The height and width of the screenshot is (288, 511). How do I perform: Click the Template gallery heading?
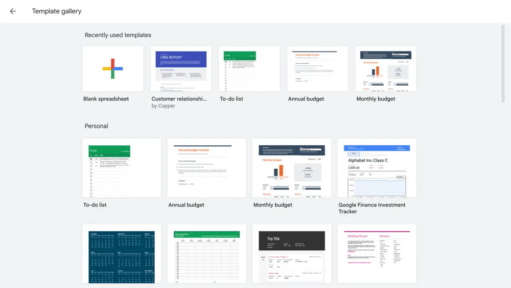pyautogui.click(x=57, y=11)
